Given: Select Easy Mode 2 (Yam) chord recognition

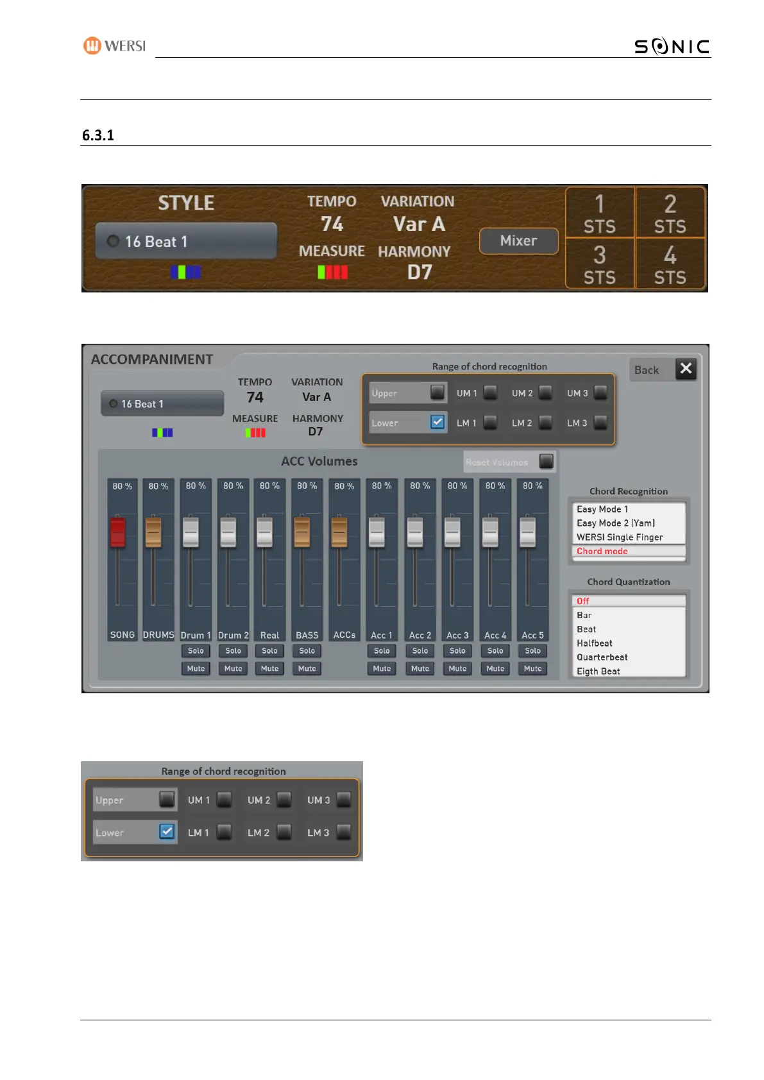Looking at the screenshot, I should 629,523.
